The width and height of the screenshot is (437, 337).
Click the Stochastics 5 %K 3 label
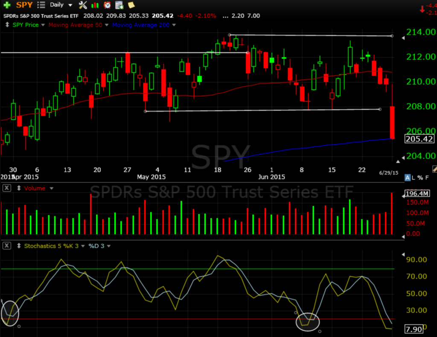[51, 246]
